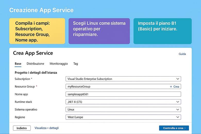Screen dimensions: 201x134
Task: Click the plus Crea icon in Resource Group
Action: [x=174, y=87]
